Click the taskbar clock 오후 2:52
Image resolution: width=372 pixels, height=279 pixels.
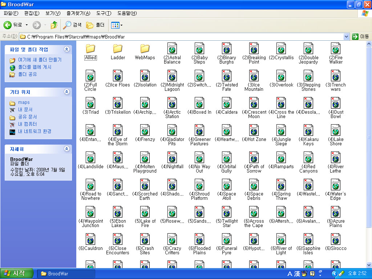357,273
